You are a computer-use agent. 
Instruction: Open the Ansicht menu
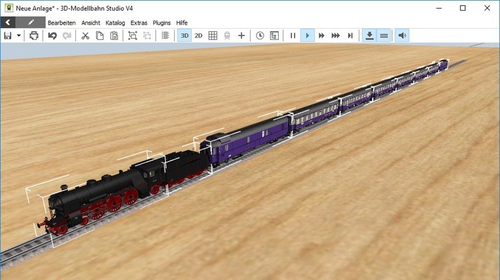pos(91,23)
